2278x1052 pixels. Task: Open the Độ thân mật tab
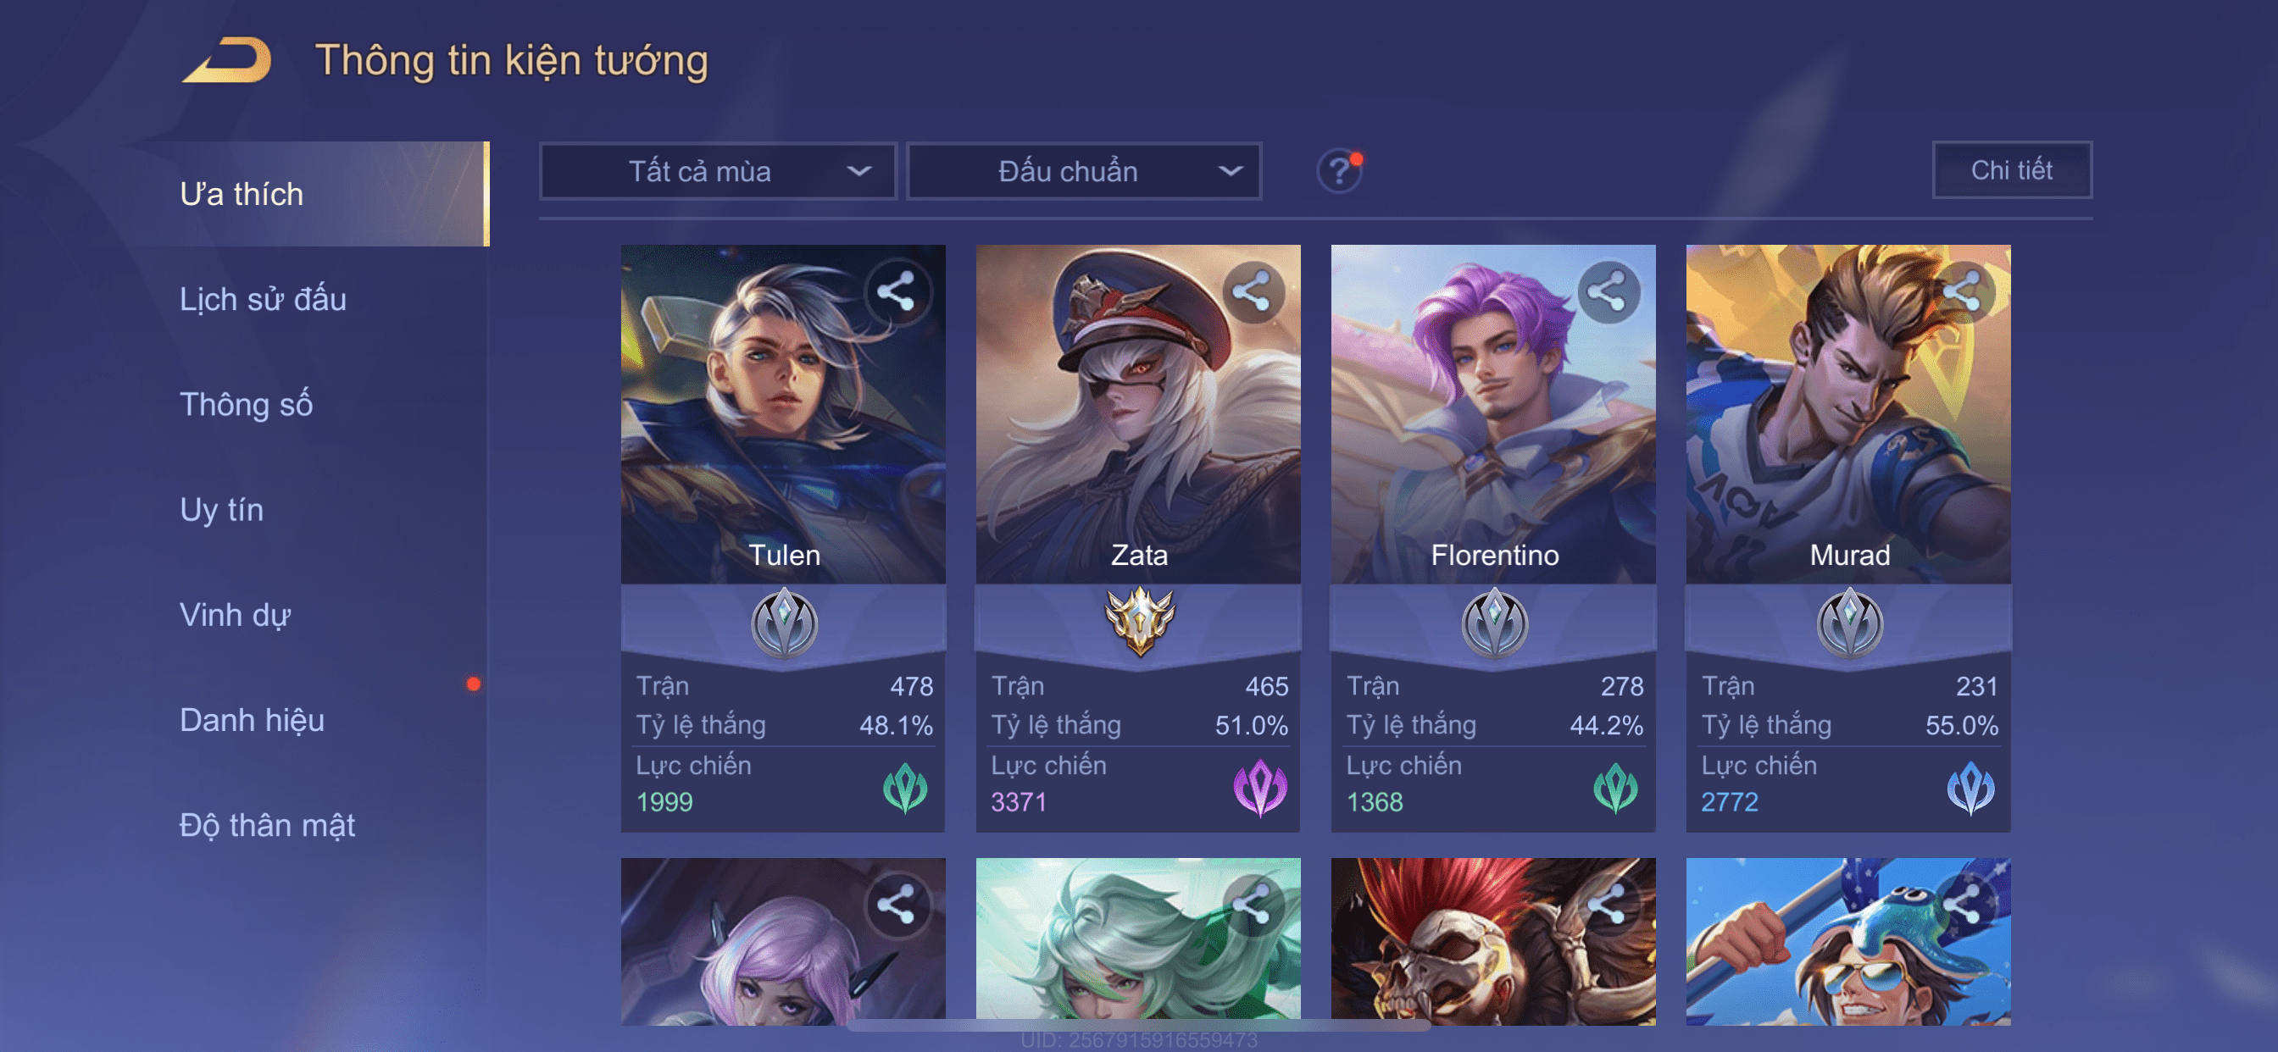[x=267, y=825]
